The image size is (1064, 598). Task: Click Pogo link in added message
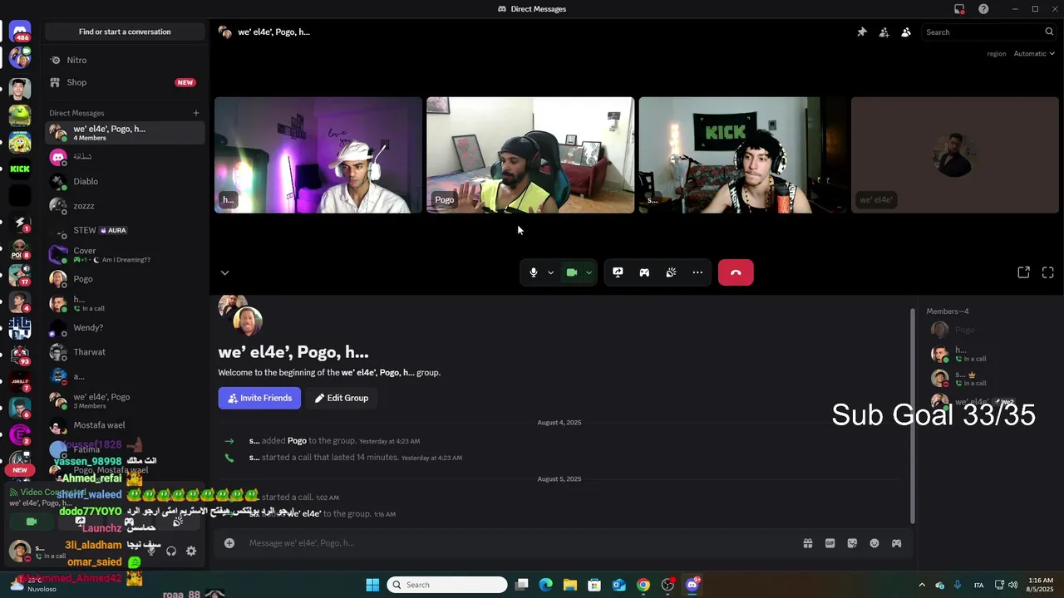(x=297, y=441)
